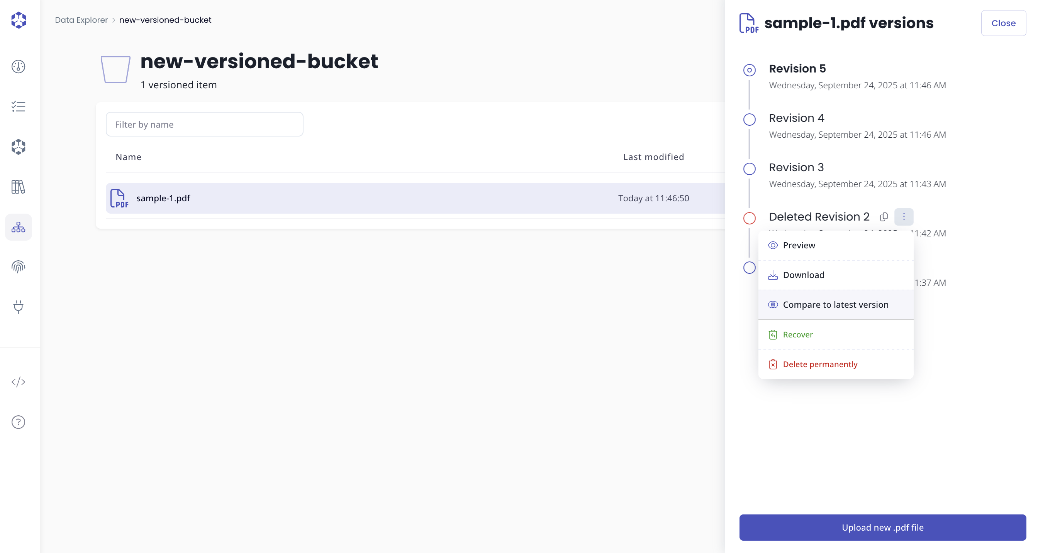Click the gray hexagon app logo in sidebar
This screenshot has width=1038, height=553.
tap(19, 147)
